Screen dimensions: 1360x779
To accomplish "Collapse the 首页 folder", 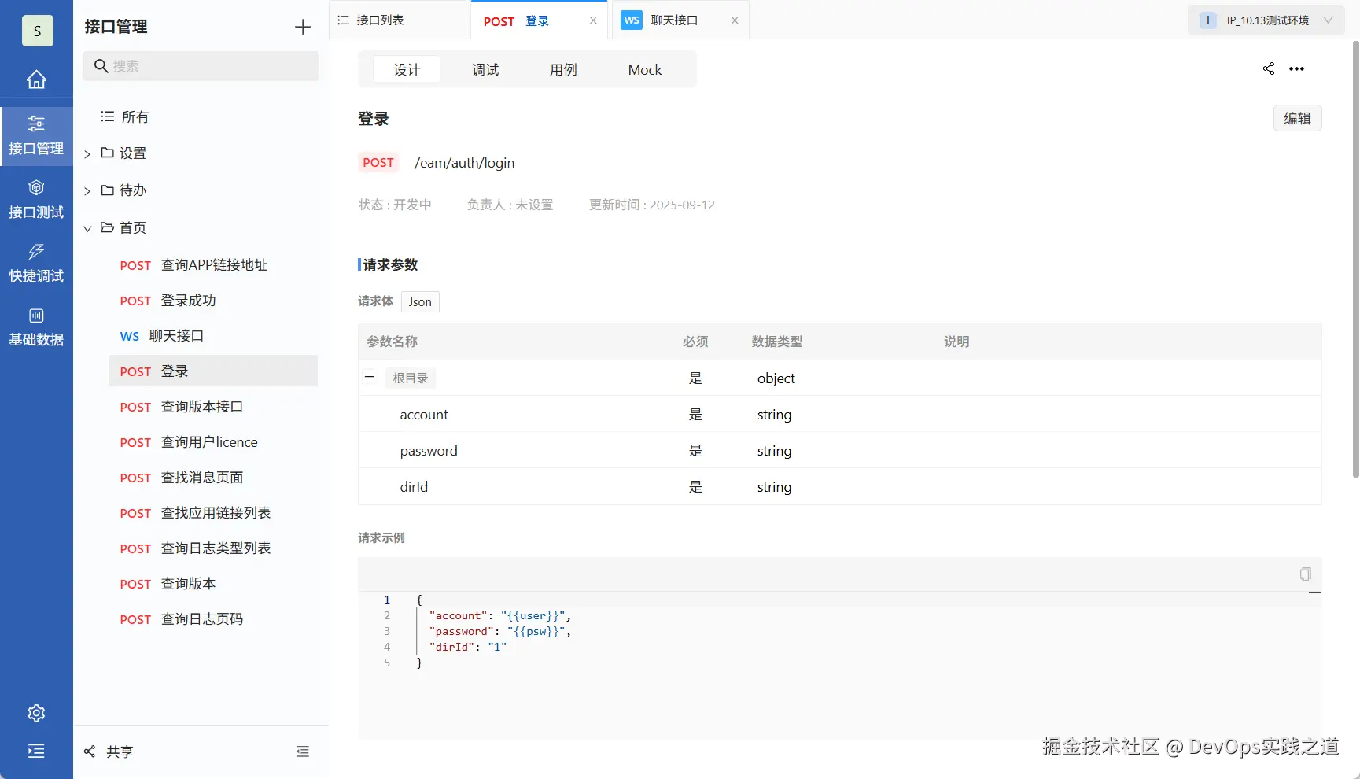I will coord(87,229).
